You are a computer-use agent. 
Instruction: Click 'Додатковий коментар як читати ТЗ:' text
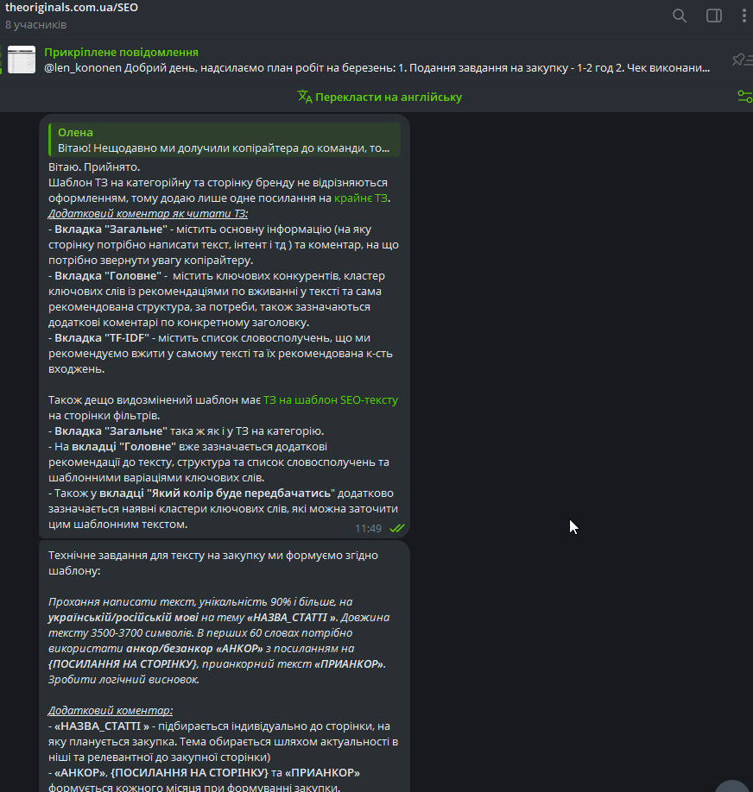coord(149,214)
